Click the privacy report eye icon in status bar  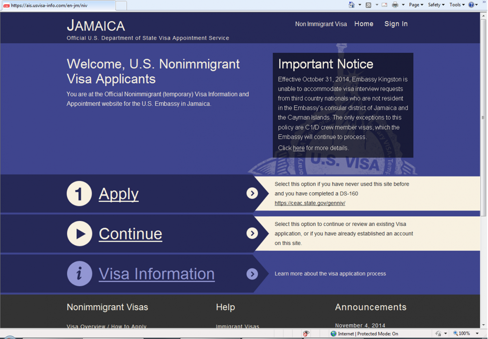pyautogui.click(x=306, y=334)
